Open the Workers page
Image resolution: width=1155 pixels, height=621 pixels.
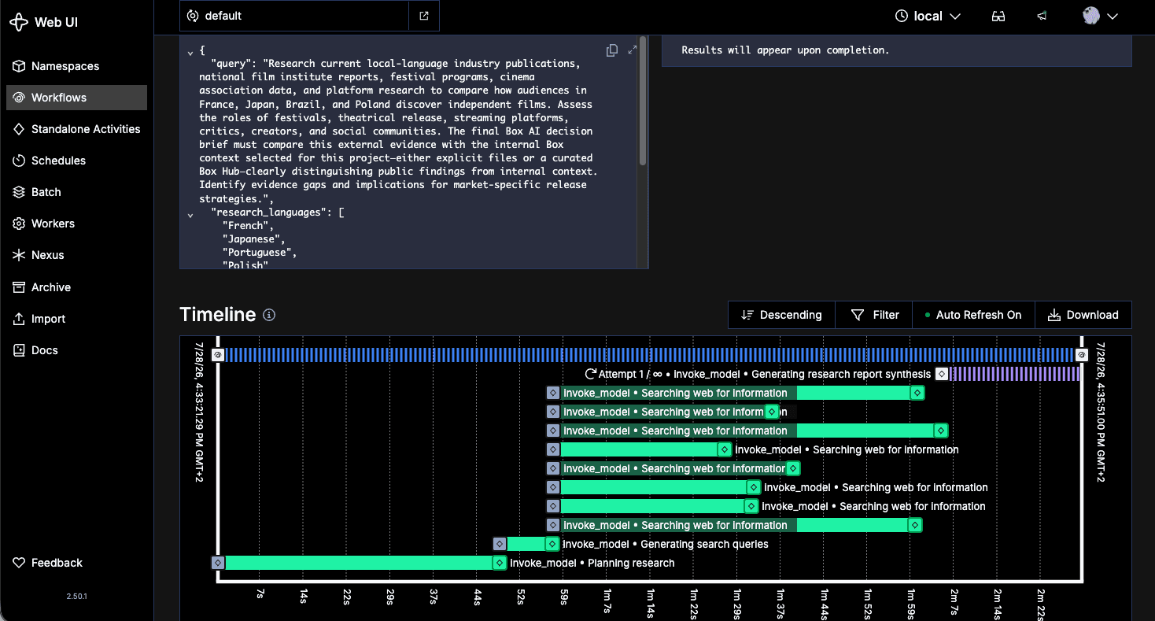(x=76, y=224)
